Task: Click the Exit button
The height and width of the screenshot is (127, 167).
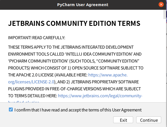Action: pos(123,120)
